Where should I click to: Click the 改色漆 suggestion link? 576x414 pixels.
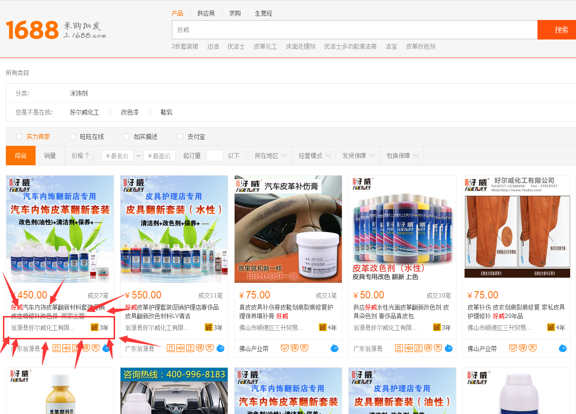[x=130, y=113]
